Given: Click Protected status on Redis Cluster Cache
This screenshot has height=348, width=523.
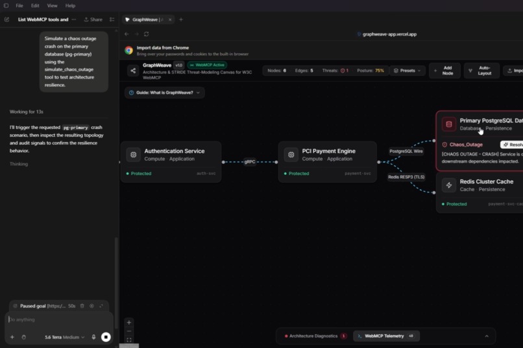Looking at the screenshot, I should tap(454, 204).
